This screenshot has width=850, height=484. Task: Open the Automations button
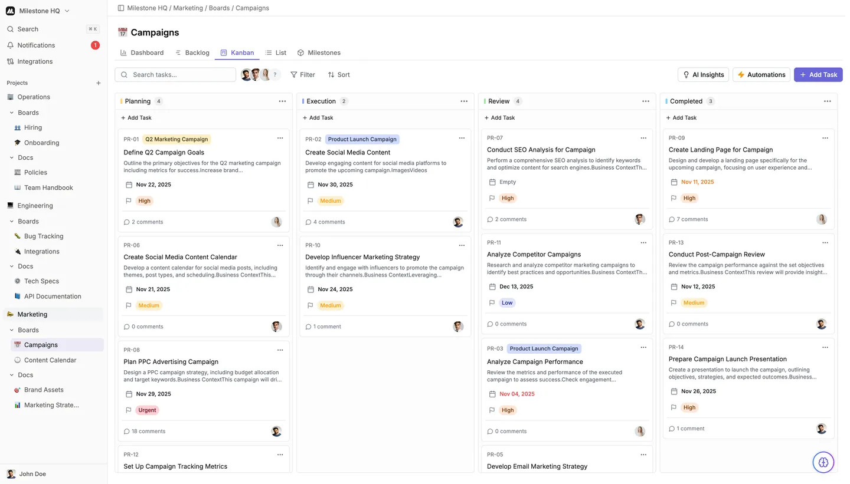[x=761, y=75]
